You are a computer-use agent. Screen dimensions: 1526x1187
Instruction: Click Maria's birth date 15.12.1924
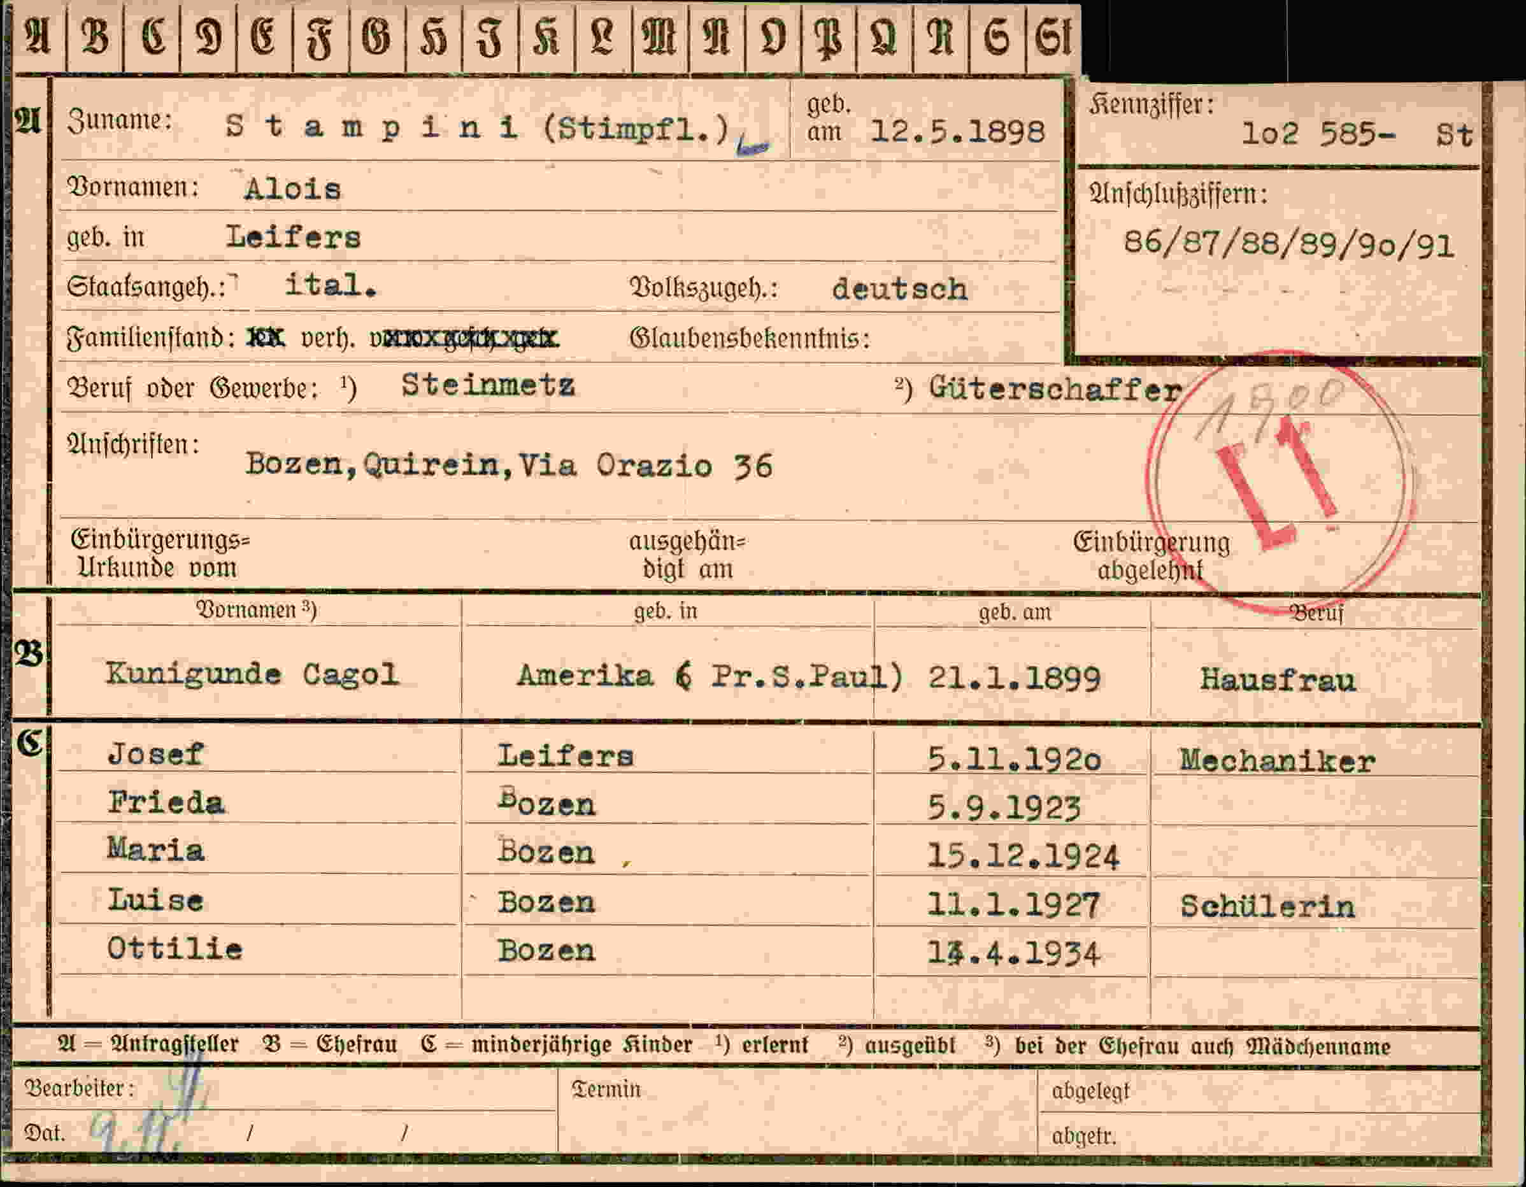(1023, 856)
